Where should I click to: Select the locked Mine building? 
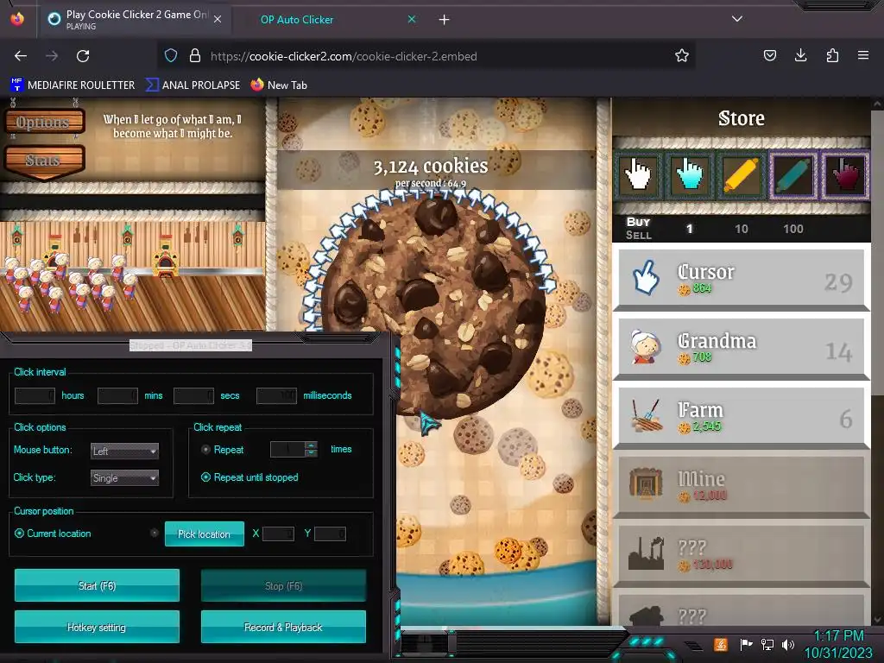pyautogui.click(x=742, y=486)
